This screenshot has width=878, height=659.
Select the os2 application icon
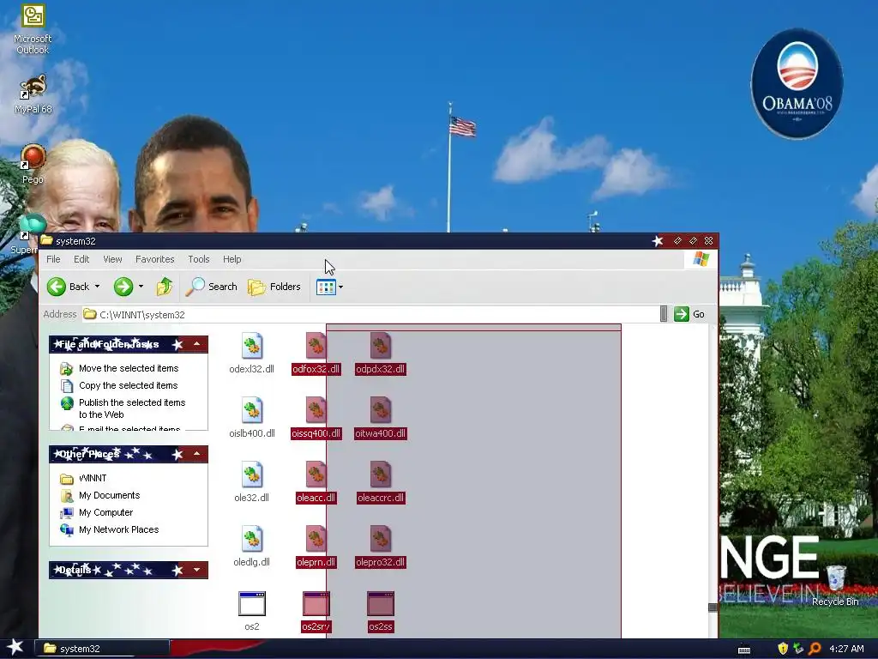coord(252,604)
